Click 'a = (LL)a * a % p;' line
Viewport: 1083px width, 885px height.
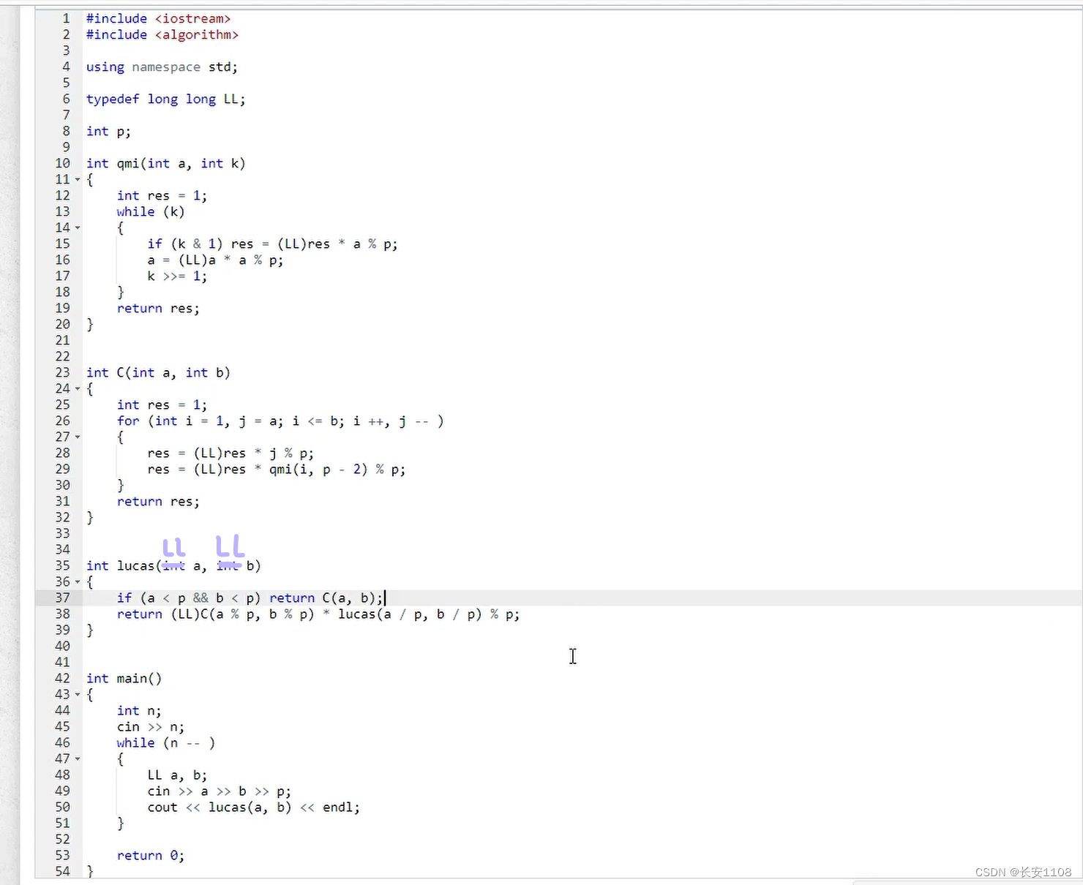click(x=215, y=260)
